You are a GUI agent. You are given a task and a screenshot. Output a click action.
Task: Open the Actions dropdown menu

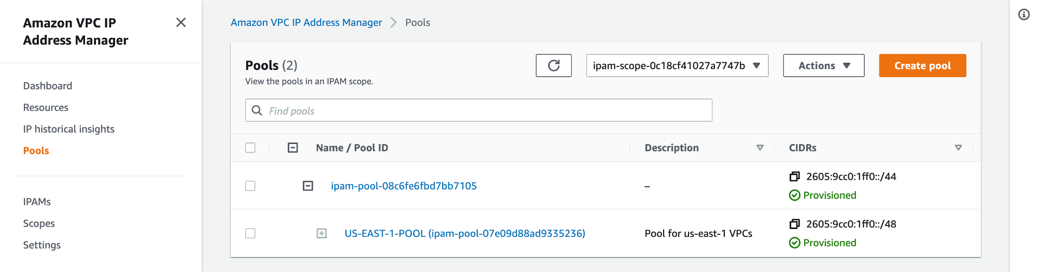(x=824, y=66)
